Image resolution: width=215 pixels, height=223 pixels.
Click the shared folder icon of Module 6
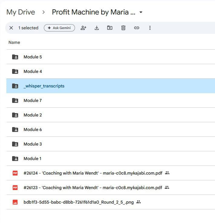pyautogui.click(x=15, y=130)
